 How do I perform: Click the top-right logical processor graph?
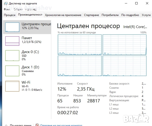[124, 45]
